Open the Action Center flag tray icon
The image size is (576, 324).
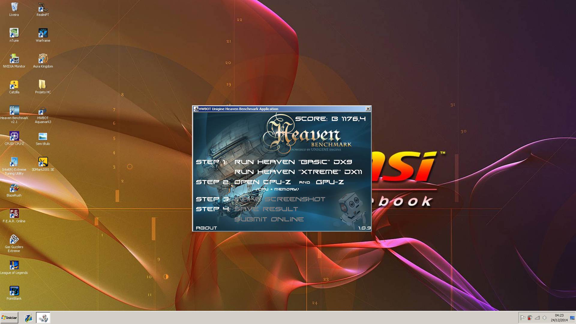[523, 318]
